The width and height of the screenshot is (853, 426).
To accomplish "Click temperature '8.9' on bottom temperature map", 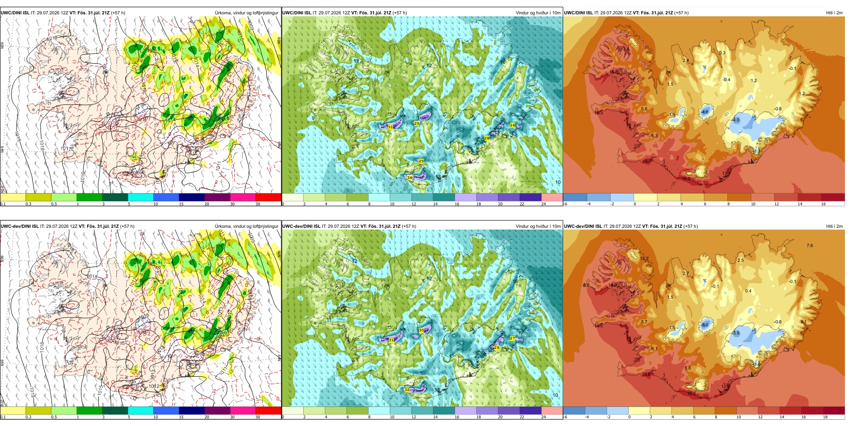I will pyautogui.click(x=586, y=285).
